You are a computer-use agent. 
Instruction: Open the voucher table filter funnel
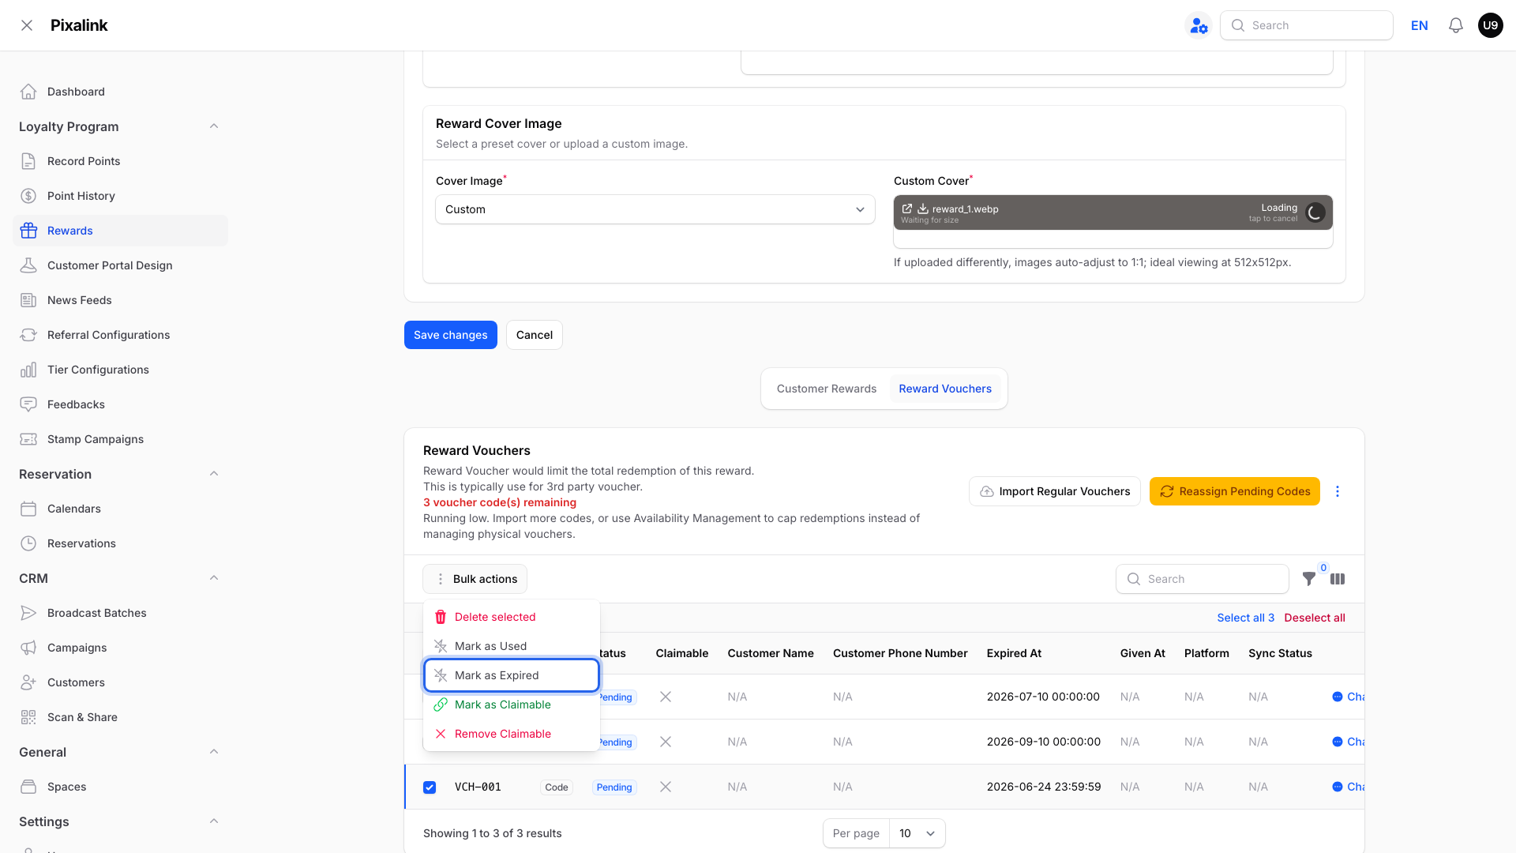tap(1309, 579)
